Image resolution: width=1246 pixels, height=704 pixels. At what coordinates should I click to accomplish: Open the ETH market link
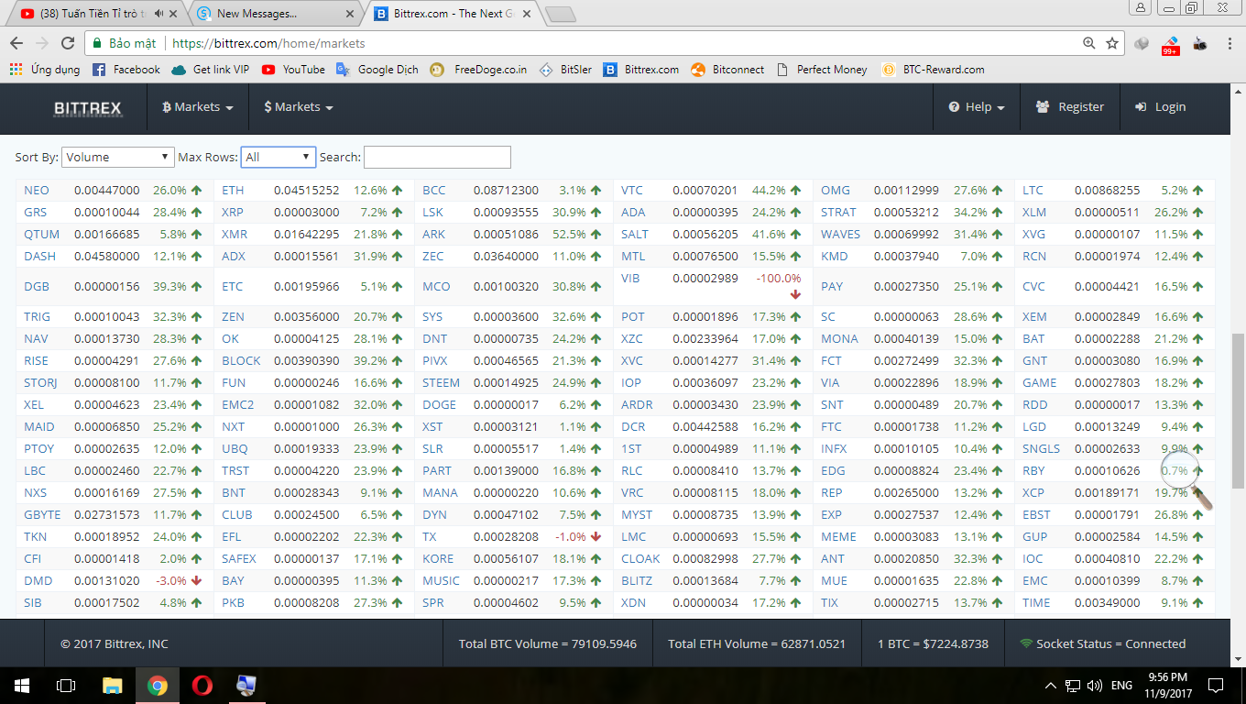tap(233, 191)
